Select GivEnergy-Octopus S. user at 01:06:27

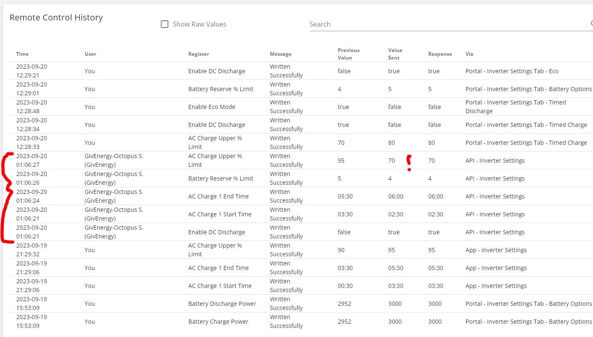(x=114, y=161)
